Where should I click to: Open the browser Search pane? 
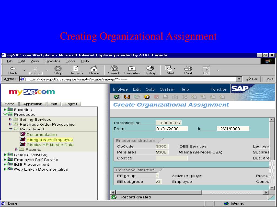click(114, 70)
